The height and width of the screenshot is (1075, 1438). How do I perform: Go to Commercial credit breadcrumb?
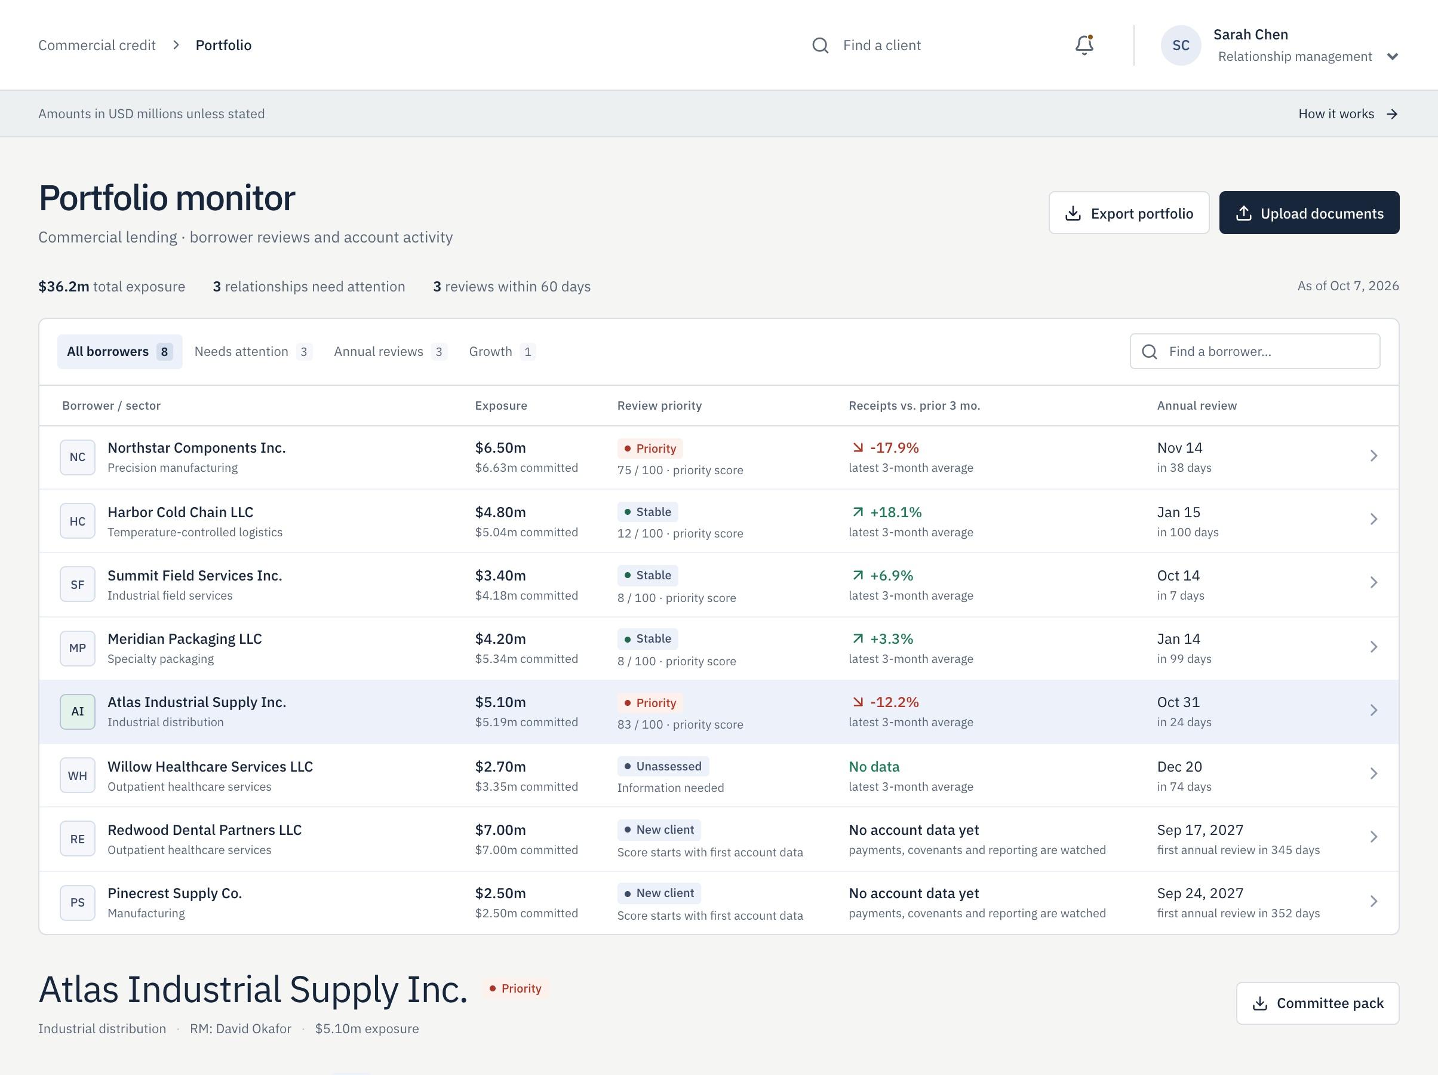coord(97,45)
